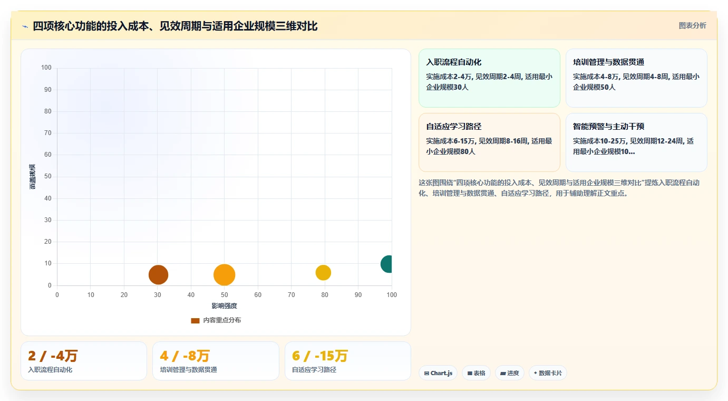The image size is (728, 401).
Task: Click the chart description paragraph starting 这张图围绕
Action: tap(560, 188)
